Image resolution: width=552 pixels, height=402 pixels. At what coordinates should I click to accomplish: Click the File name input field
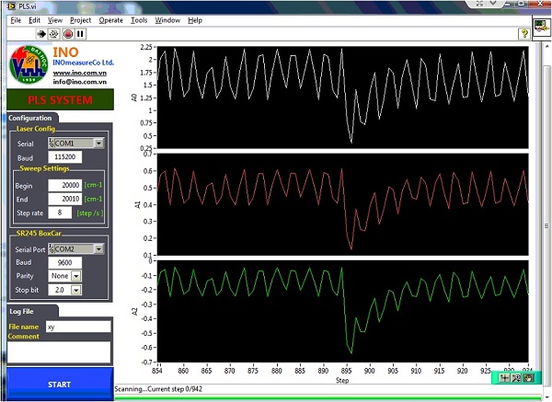(77, 327)
